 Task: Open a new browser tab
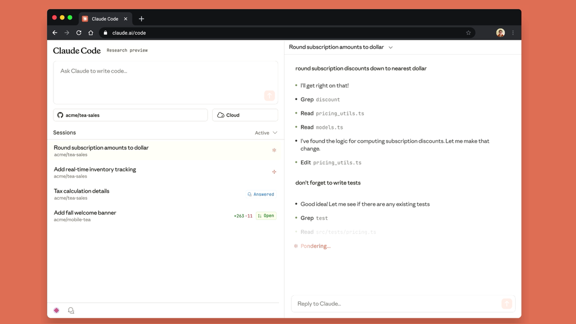pos(141,19)
